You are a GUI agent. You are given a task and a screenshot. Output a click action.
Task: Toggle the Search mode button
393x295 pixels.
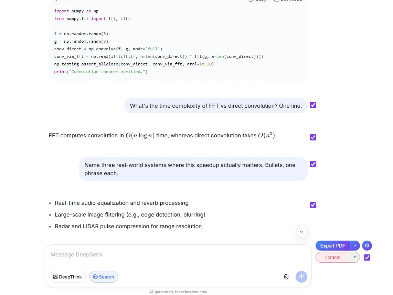coord(104,277)
